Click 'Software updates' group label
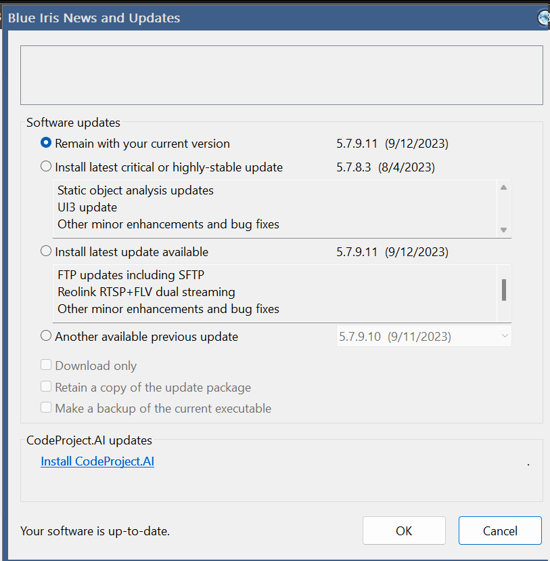The width and height of the screenshot is (550, 561). [x=73, y=123]
